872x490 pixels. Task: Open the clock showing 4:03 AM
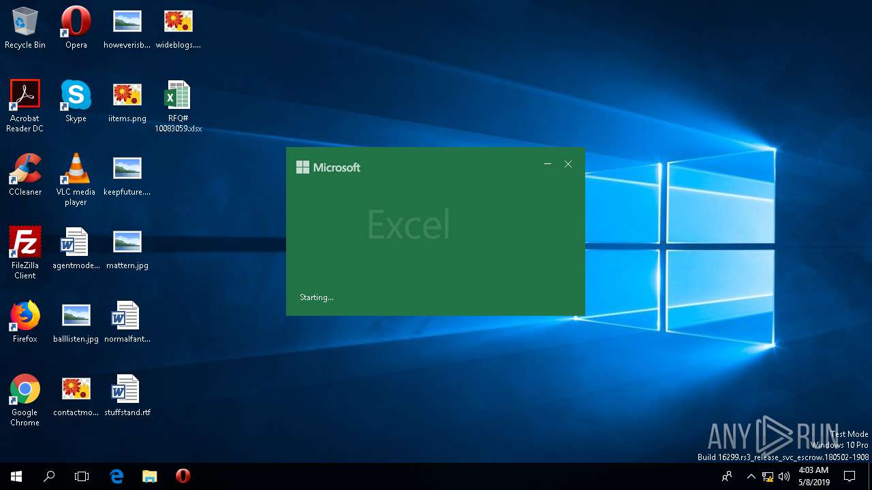pyautogui.click(x=813, y=476)
